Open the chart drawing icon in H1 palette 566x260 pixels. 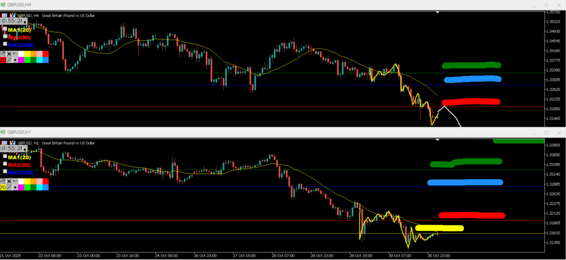[x=3, y=181]
